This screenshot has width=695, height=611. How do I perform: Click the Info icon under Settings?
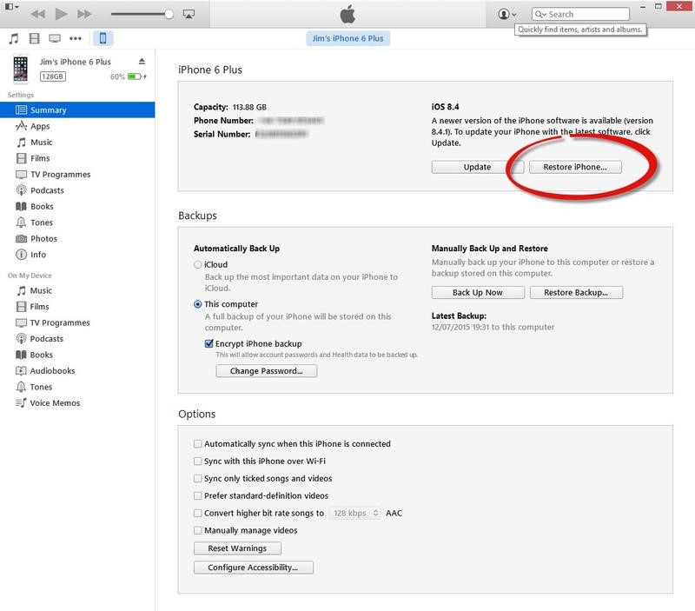[x=21, y=255]
